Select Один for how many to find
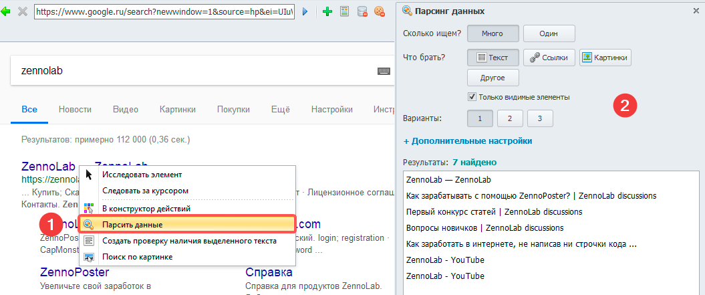Viewport: 705px width, 295px height. (x=549, y=33)
